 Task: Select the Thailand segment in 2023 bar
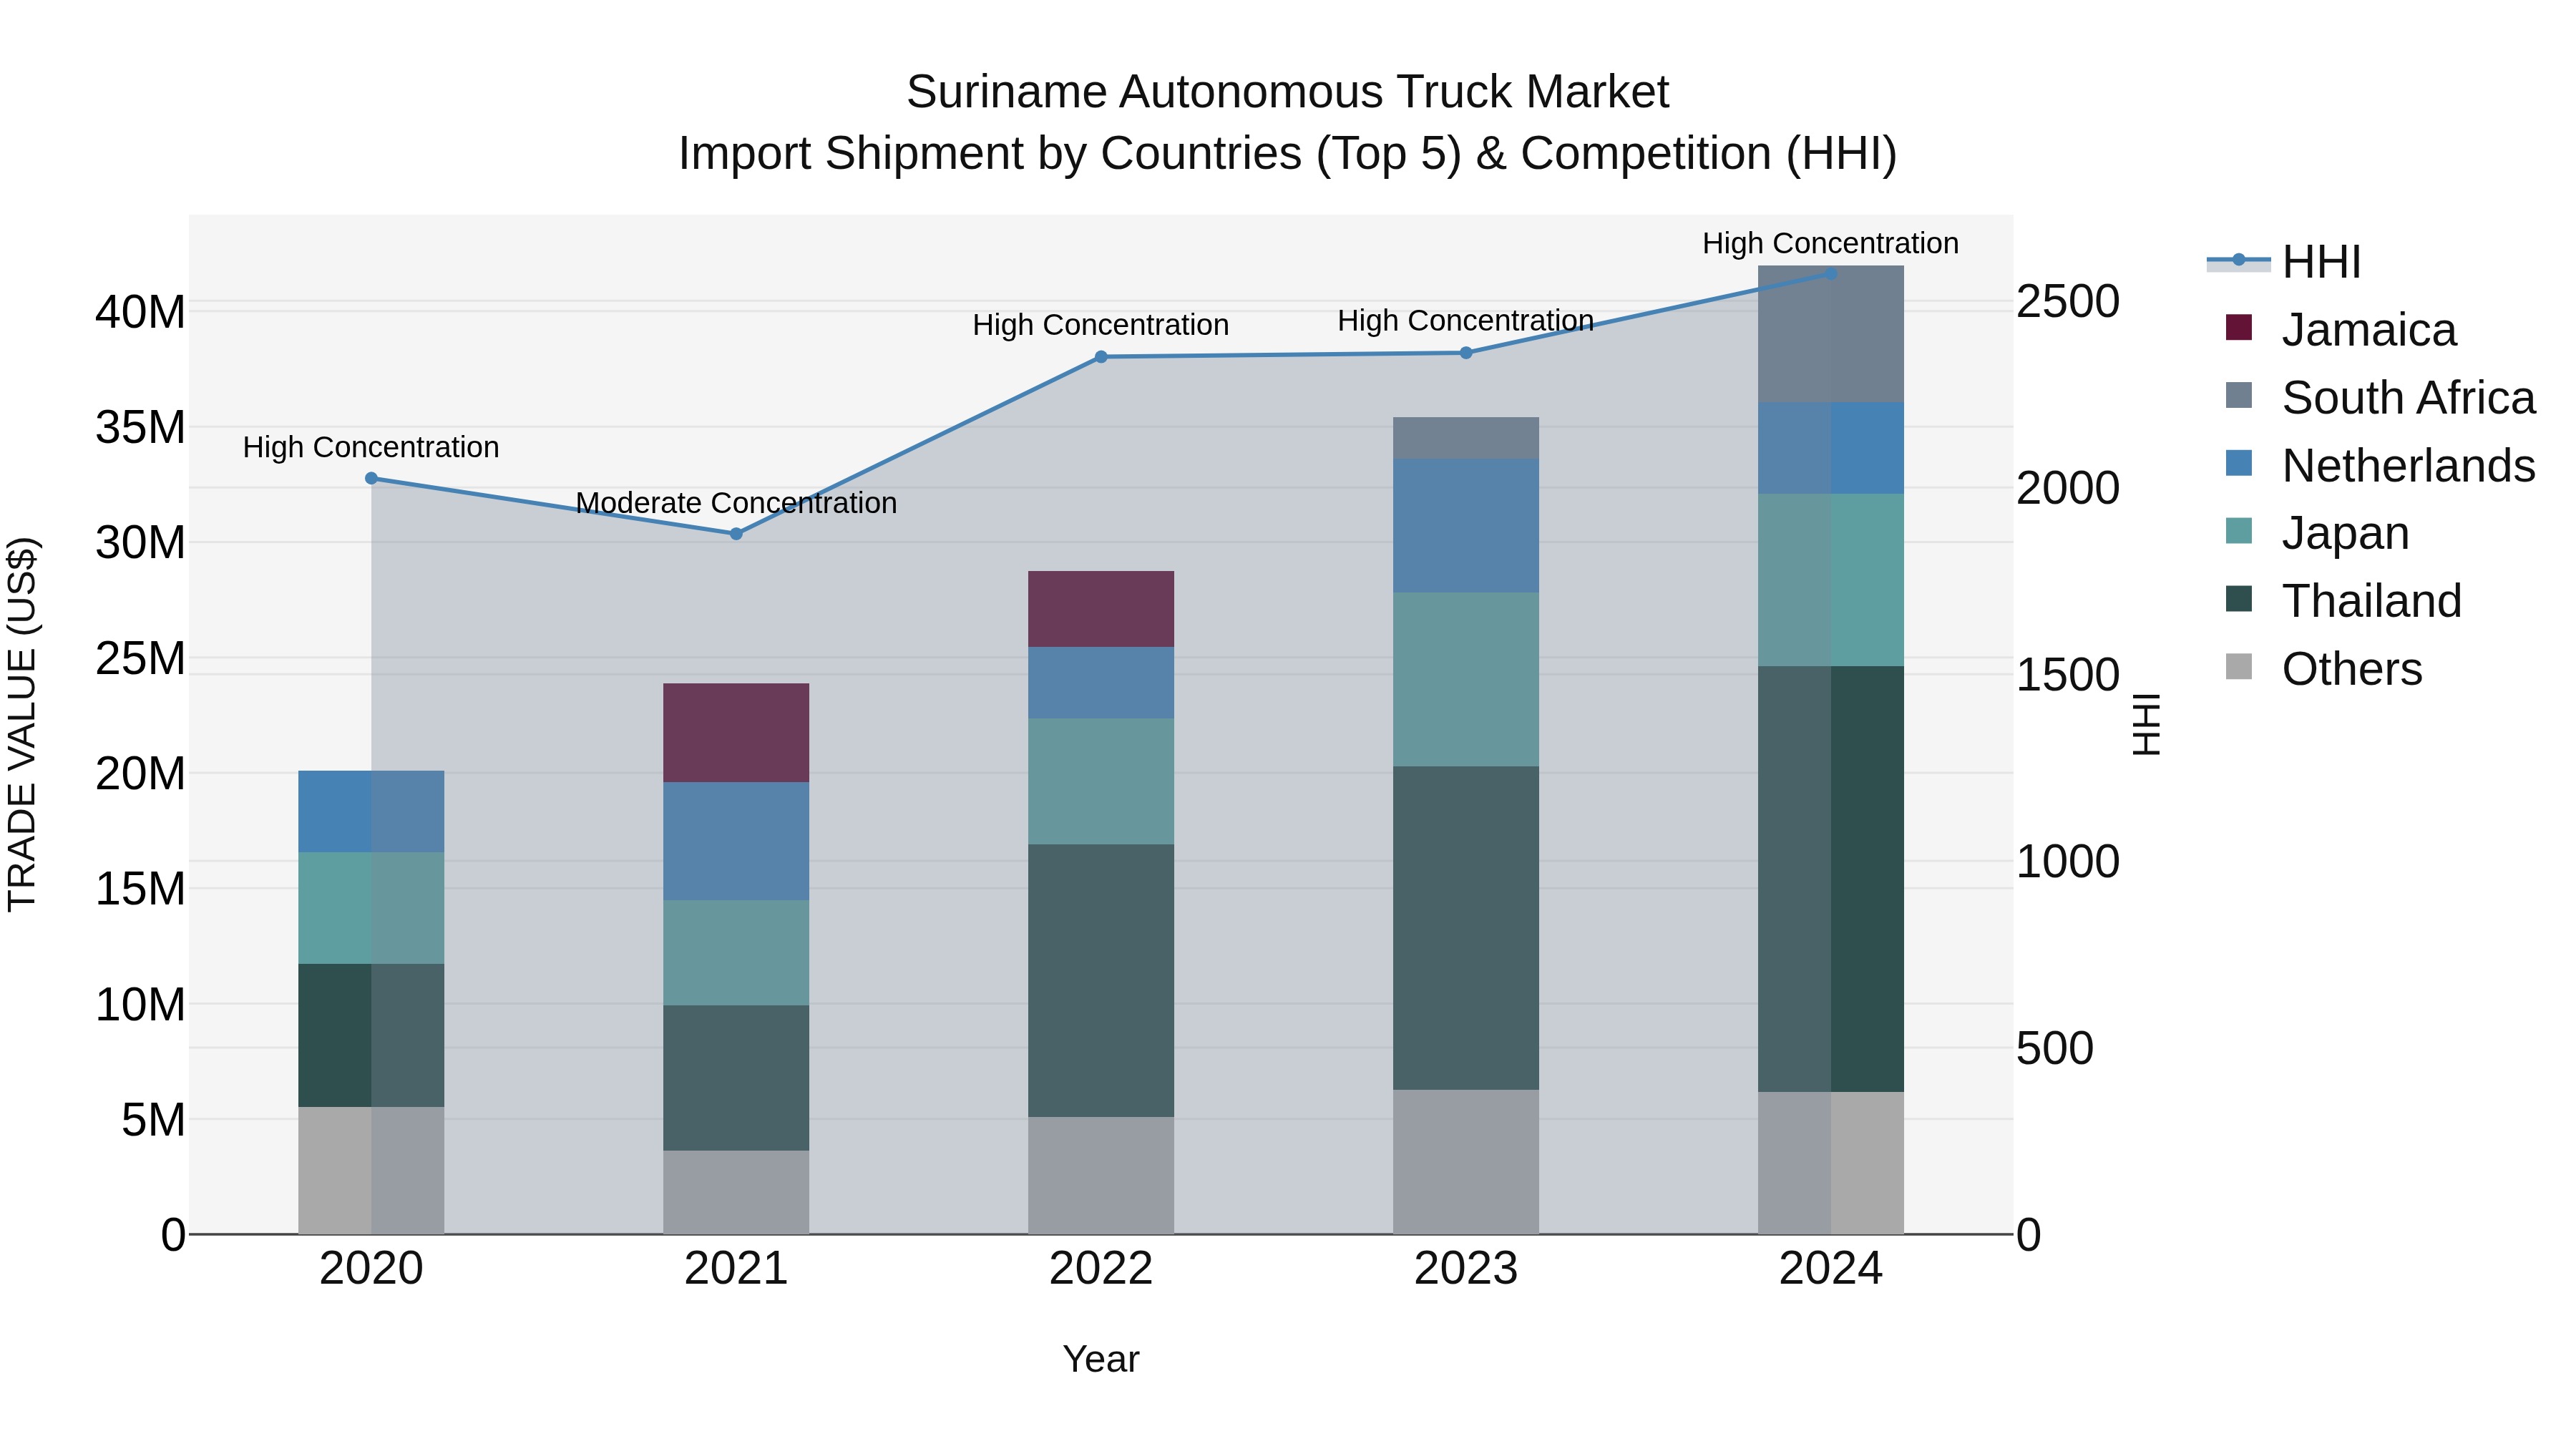tap(1466, 928)
